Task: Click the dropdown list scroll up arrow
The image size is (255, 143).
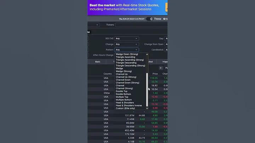Action: 147,54
